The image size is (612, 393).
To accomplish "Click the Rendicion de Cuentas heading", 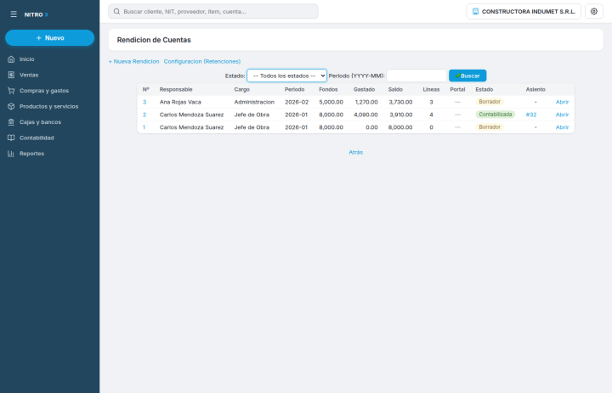I will point(154,40).
